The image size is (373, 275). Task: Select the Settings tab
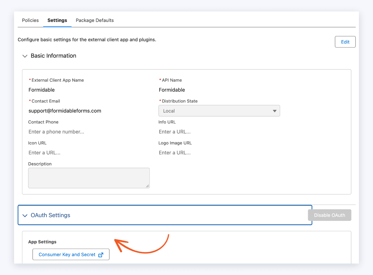[x=57, y=20]
